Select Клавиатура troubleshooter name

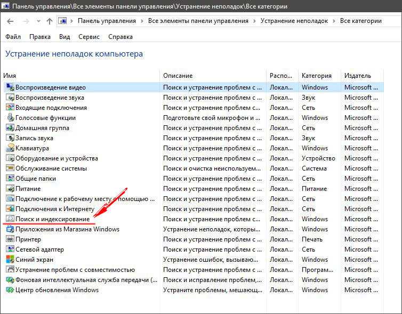click(x=32, y=148)
